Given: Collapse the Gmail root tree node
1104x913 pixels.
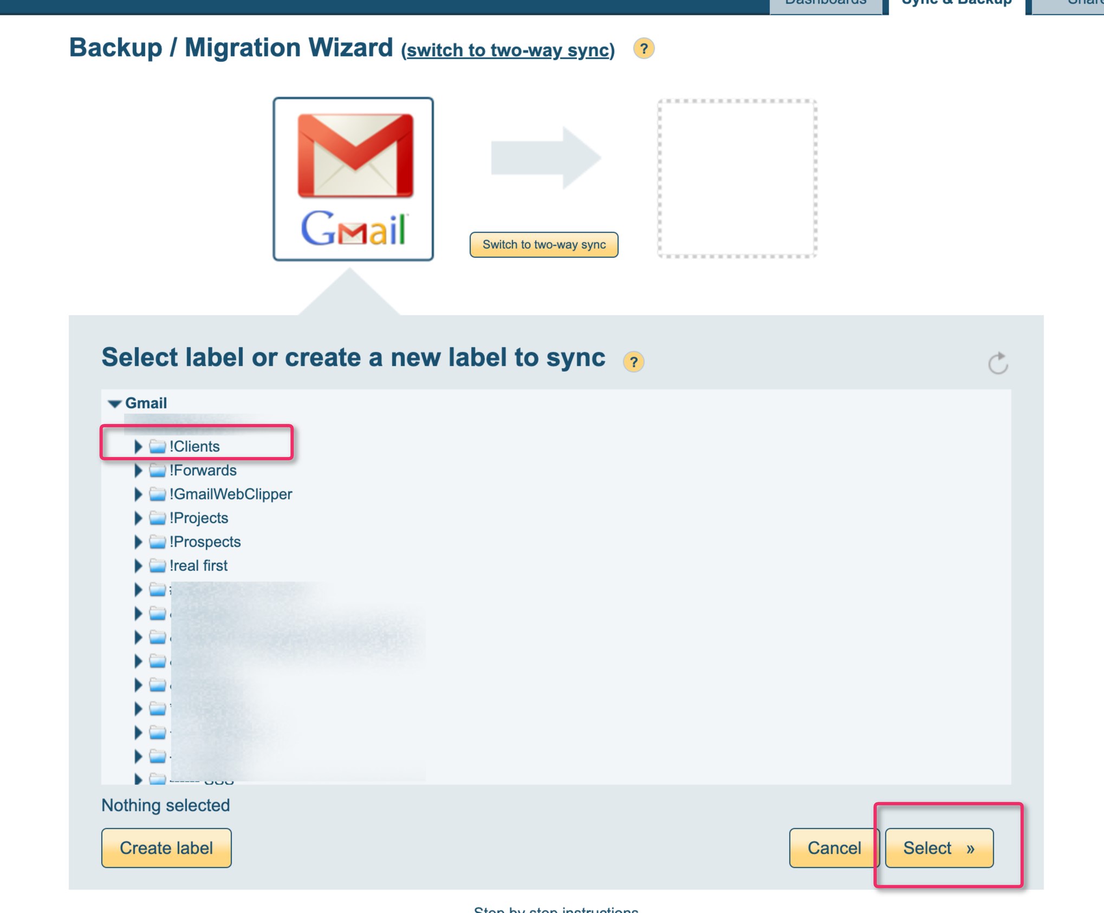Looking at the screenshot, I should pyautogui.click(x=114, y=403).
